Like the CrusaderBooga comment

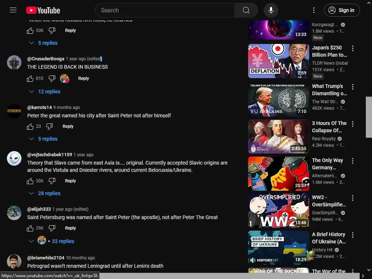30,78
